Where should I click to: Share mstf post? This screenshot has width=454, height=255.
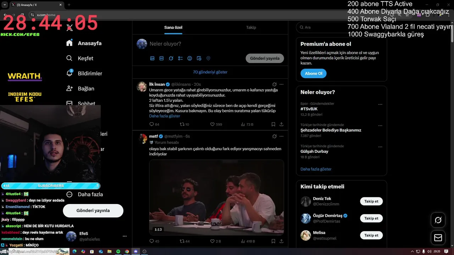(x=281, y=241)
